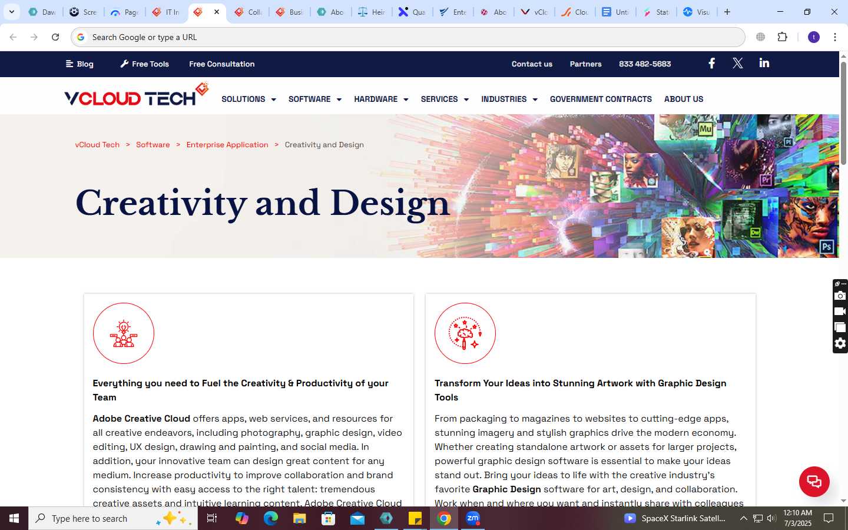Open the Chrome profile avatar
This screenshot has width=848, height=530.
click(x=814, y=37)
